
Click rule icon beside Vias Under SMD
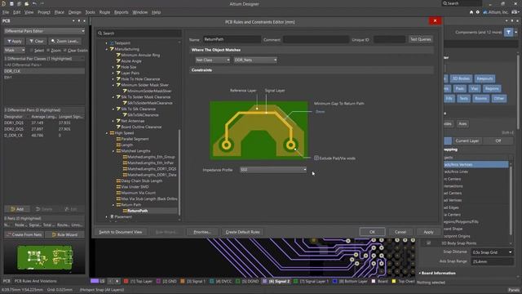coord(118,187)
